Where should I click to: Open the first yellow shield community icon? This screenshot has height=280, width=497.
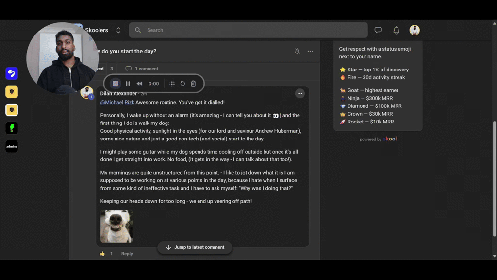click(12, 92)
